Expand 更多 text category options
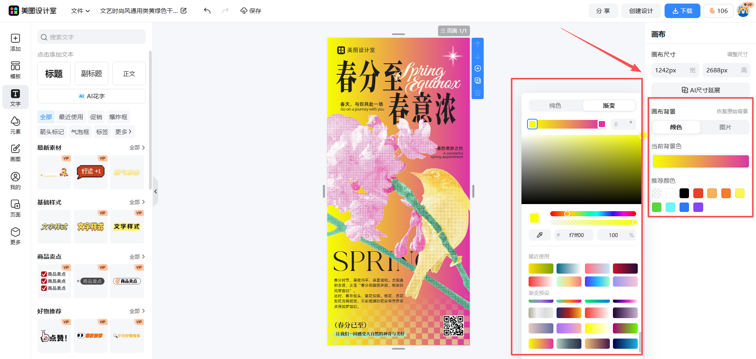The height and width of the screenshot is (359, 756). point(123,132)
